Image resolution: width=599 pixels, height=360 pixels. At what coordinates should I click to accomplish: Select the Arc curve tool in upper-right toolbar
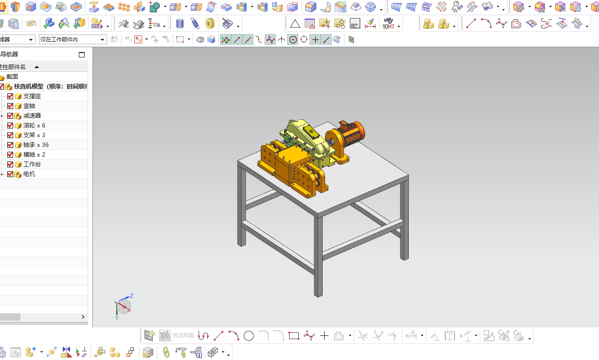486,23
